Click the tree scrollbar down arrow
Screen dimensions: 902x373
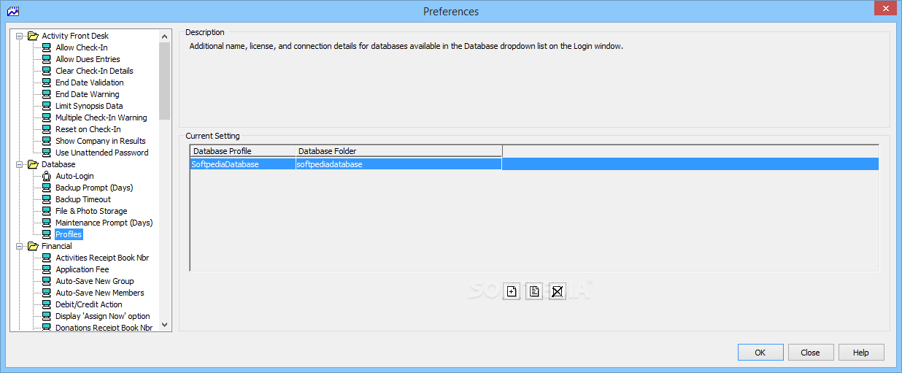pyautogui.click(x=165, y=325)
